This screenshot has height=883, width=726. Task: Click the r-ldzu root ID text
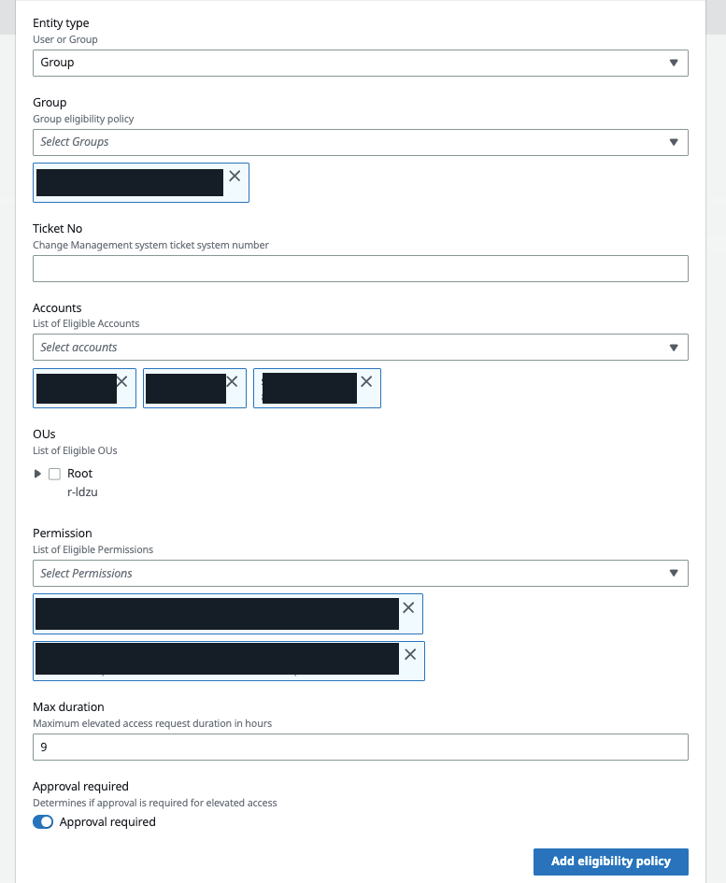(82, 491)
